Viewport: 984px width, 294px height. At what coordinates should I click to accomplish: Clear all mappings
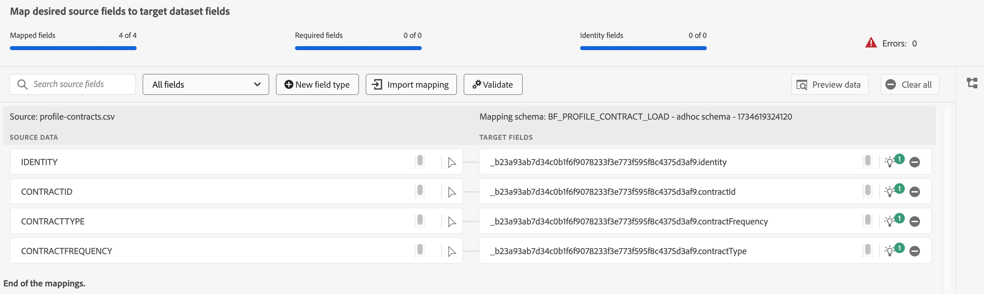point(910,84)
